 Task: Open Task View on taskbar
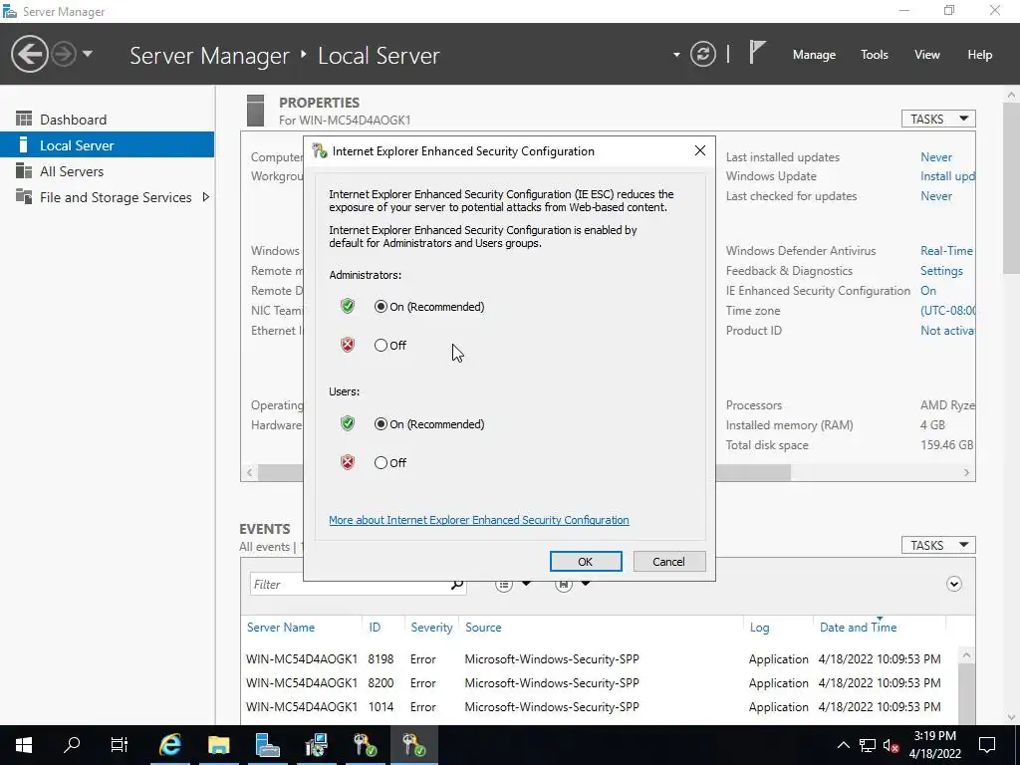(x=120, y=745)
